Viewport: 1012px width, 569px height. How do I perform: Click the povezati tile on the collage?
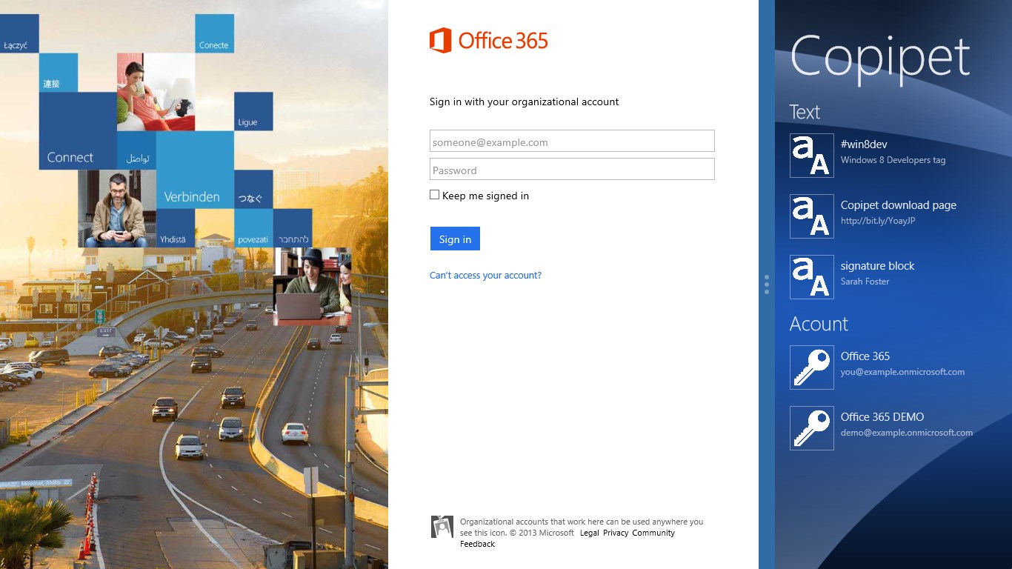253,228
